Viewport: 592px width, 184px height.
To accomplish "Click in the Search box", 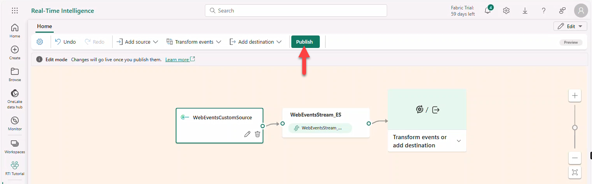I will click(x=296, y=11).
